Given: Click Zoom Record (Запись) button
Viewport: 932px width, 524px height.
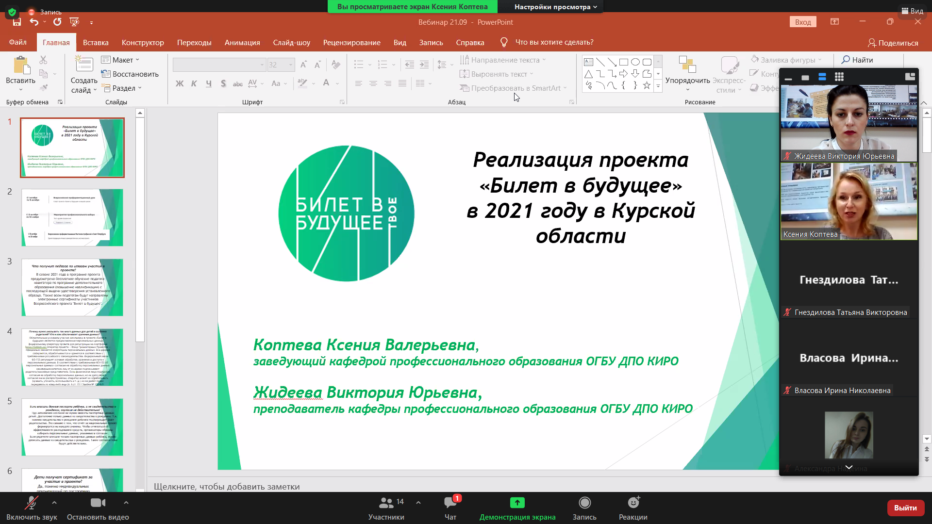Looking at the screenshot, I should click(x=584, y=508).
